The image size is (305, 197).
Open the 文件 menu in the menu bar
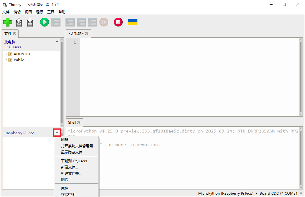6,12
